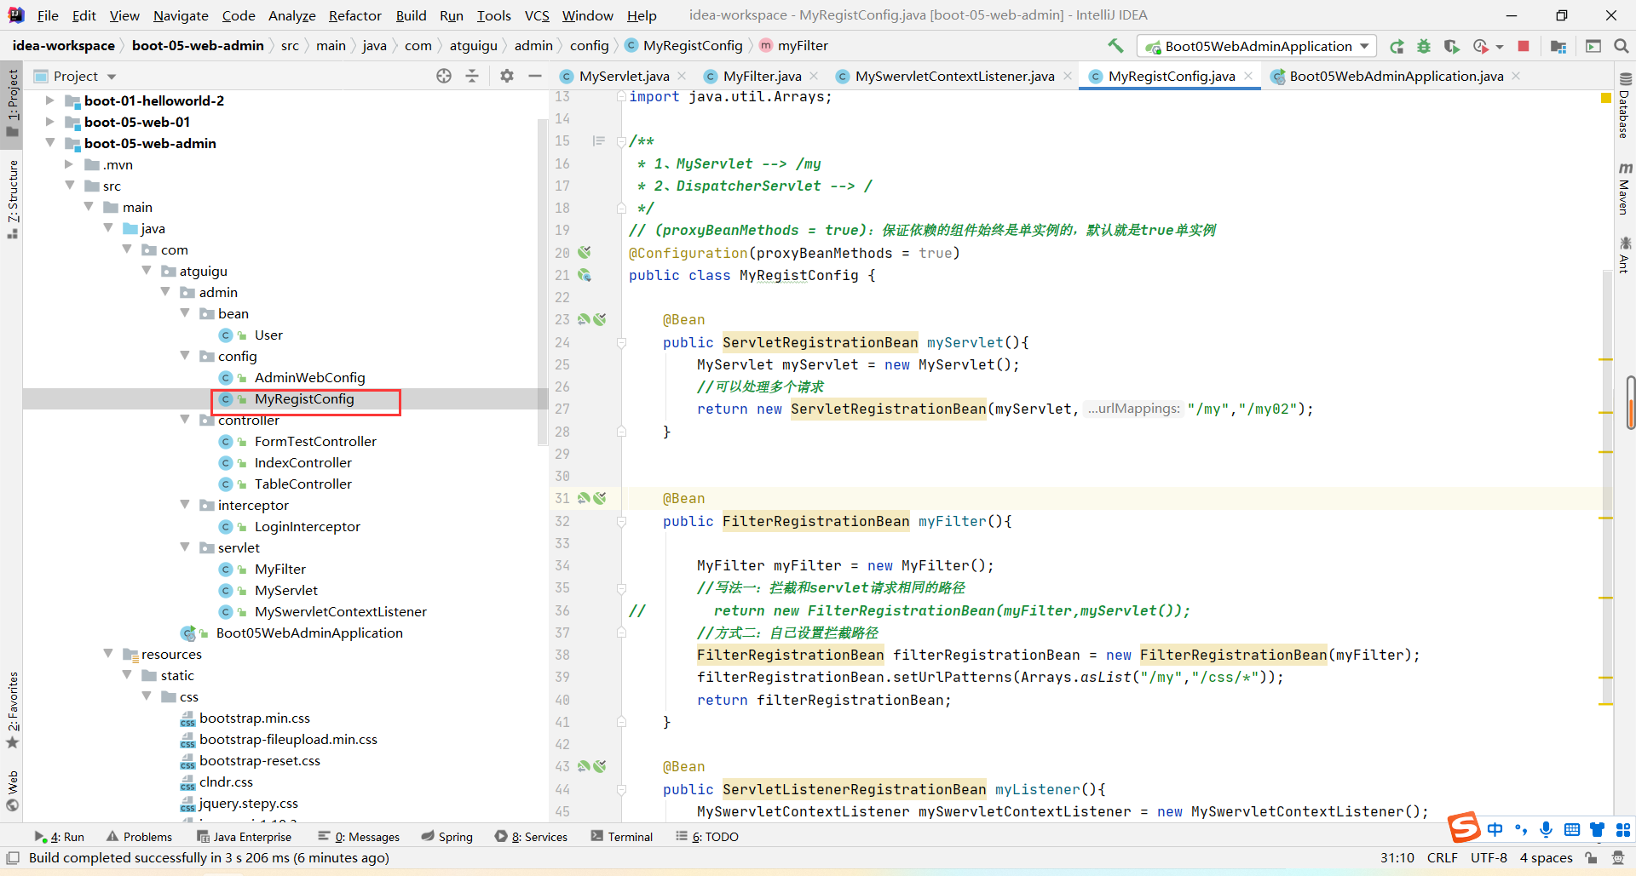Screen dimensions: 1636x876
Task: Collapse the servlet package folder
Action: [185, 547]
